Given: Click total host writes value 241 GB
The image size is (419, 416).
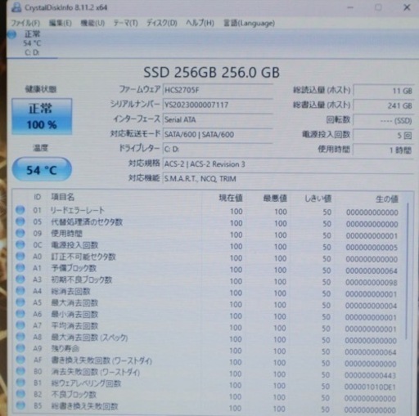Looking at the screenshot, I should pyautogui.click(x=384, y=105).
